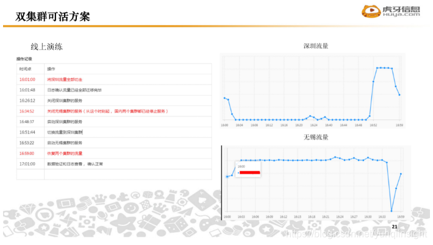Click last data point of 深圳流量 line
The height and width of the screenshot is (245, 433).
399,95
